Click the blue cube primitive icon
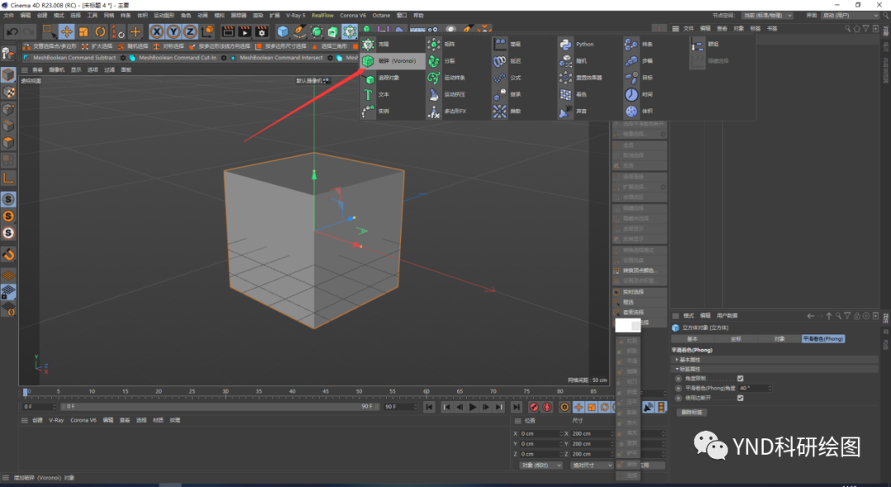The width and height of the screenshot is (891, 487). [282, 32]
